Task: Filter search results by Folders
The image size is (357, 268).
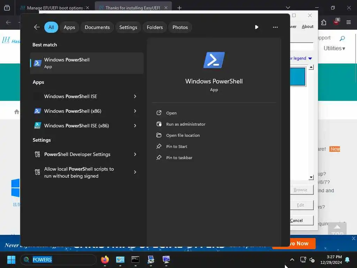Action: [x=155, y=27]
